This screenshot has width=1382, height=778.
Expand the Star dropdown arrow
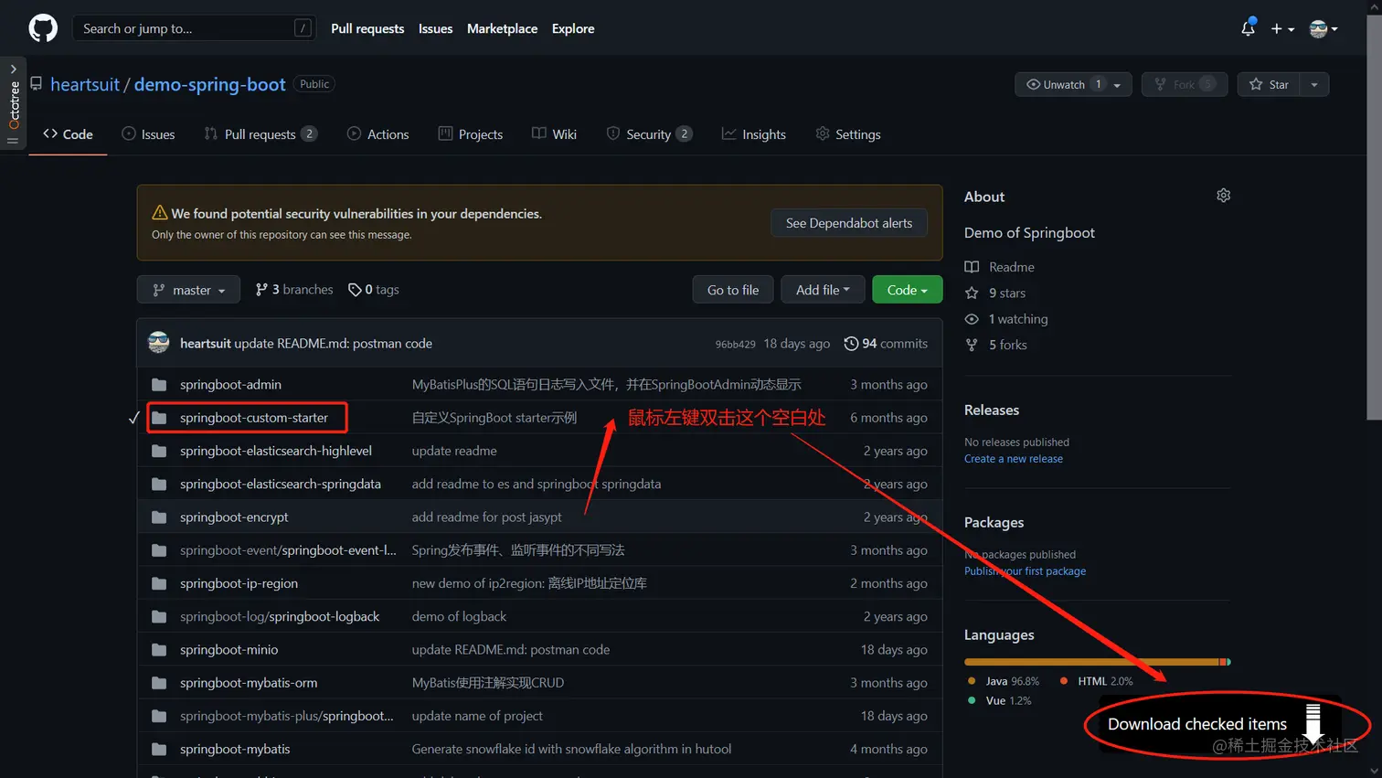click(x=1314, y=84)
